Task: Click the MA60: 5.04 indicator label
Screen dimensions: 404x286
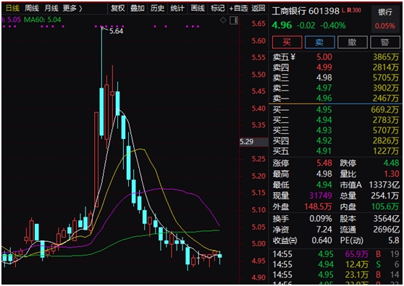Action: [43, 20]
